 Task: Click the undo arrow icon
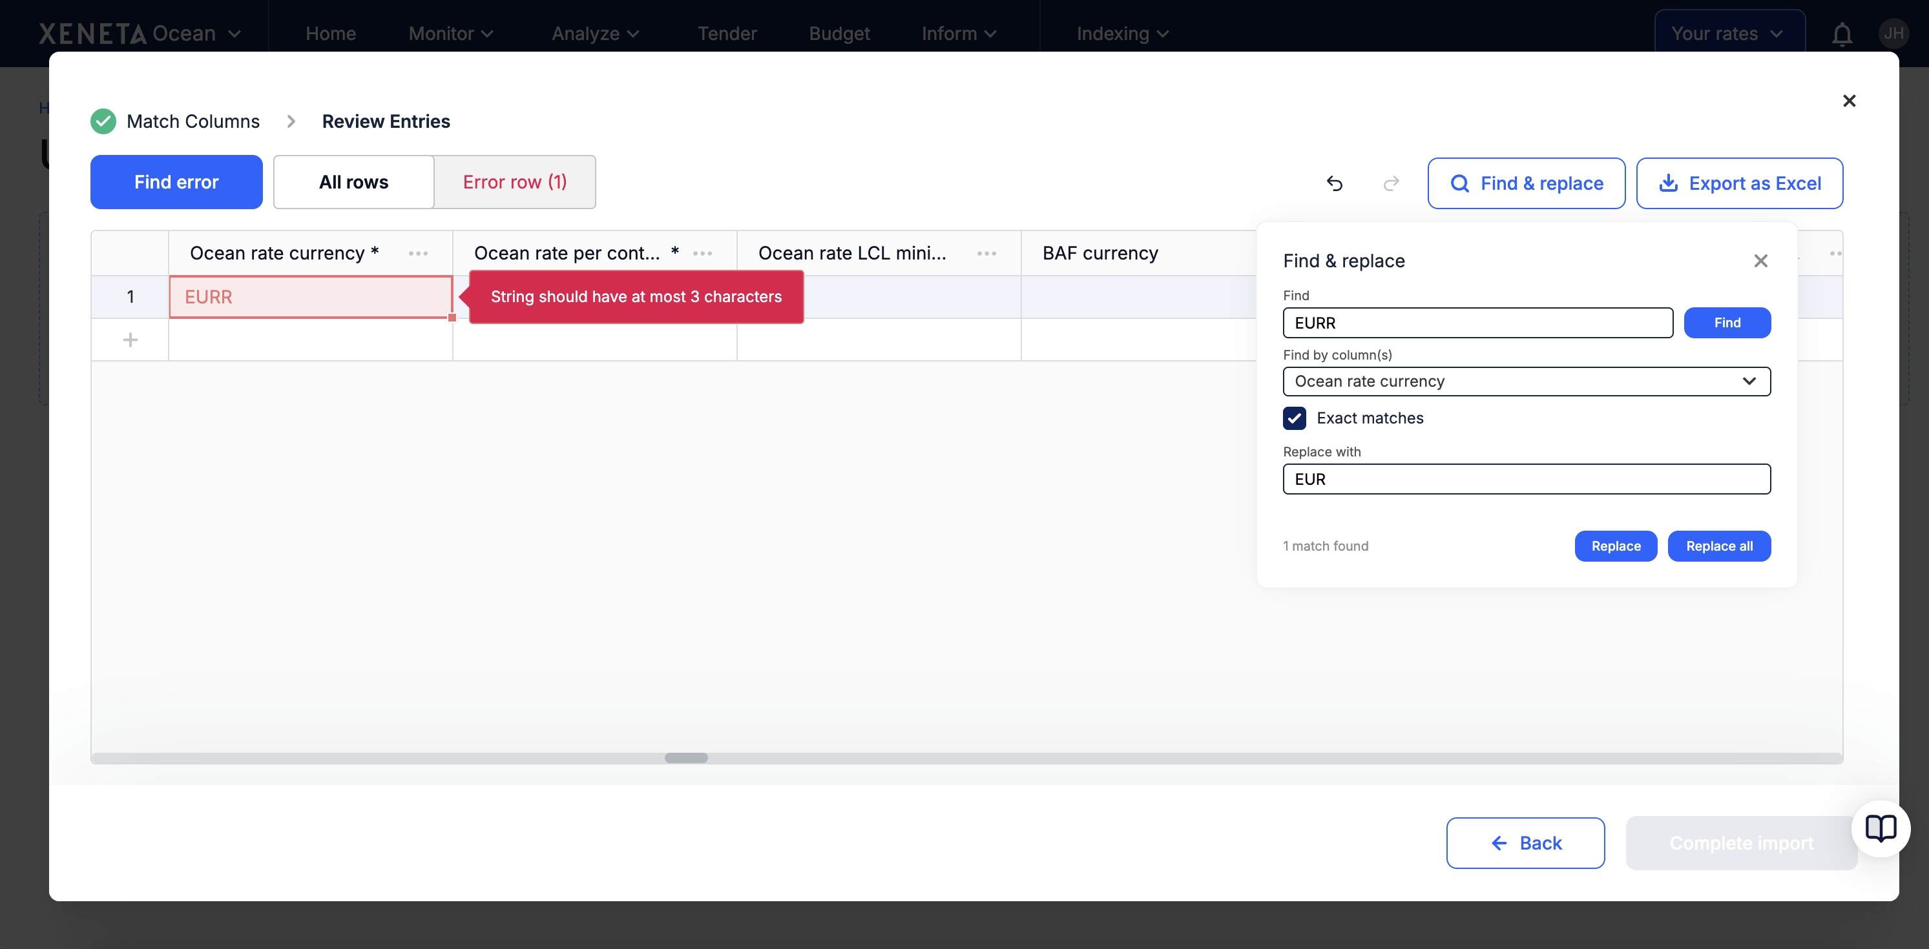coord(1335,183)
